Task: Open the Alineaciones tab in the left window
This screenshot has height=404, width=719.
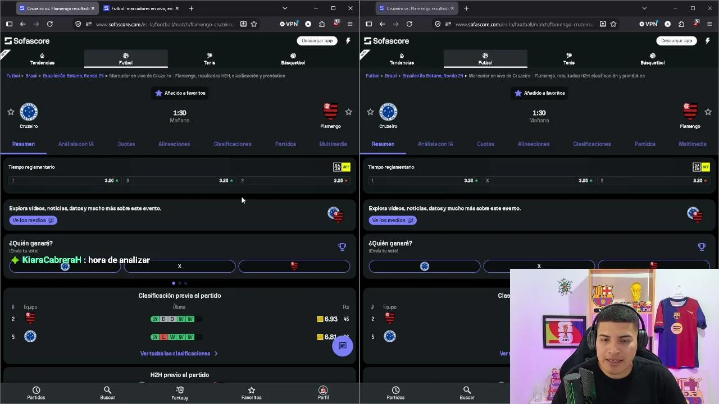Action: (x=174, y=144)
